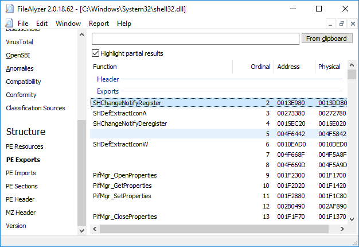Minimize the inner document window

(x=330, y=24)
